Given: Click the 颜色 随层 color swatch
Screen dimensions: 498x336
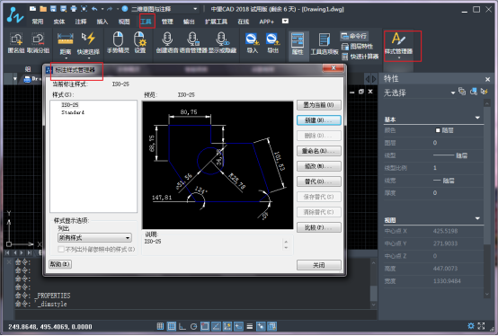Looking at the screenshot, I should 438,130.
